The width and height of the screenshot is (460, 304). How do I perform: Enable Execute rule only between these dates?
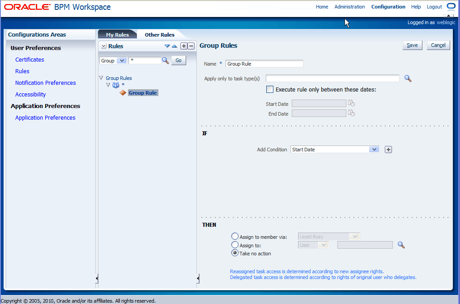tap(270, 89)
